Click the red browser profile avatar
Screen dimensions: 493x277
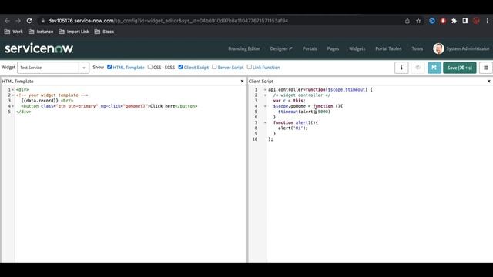point(476,21)
